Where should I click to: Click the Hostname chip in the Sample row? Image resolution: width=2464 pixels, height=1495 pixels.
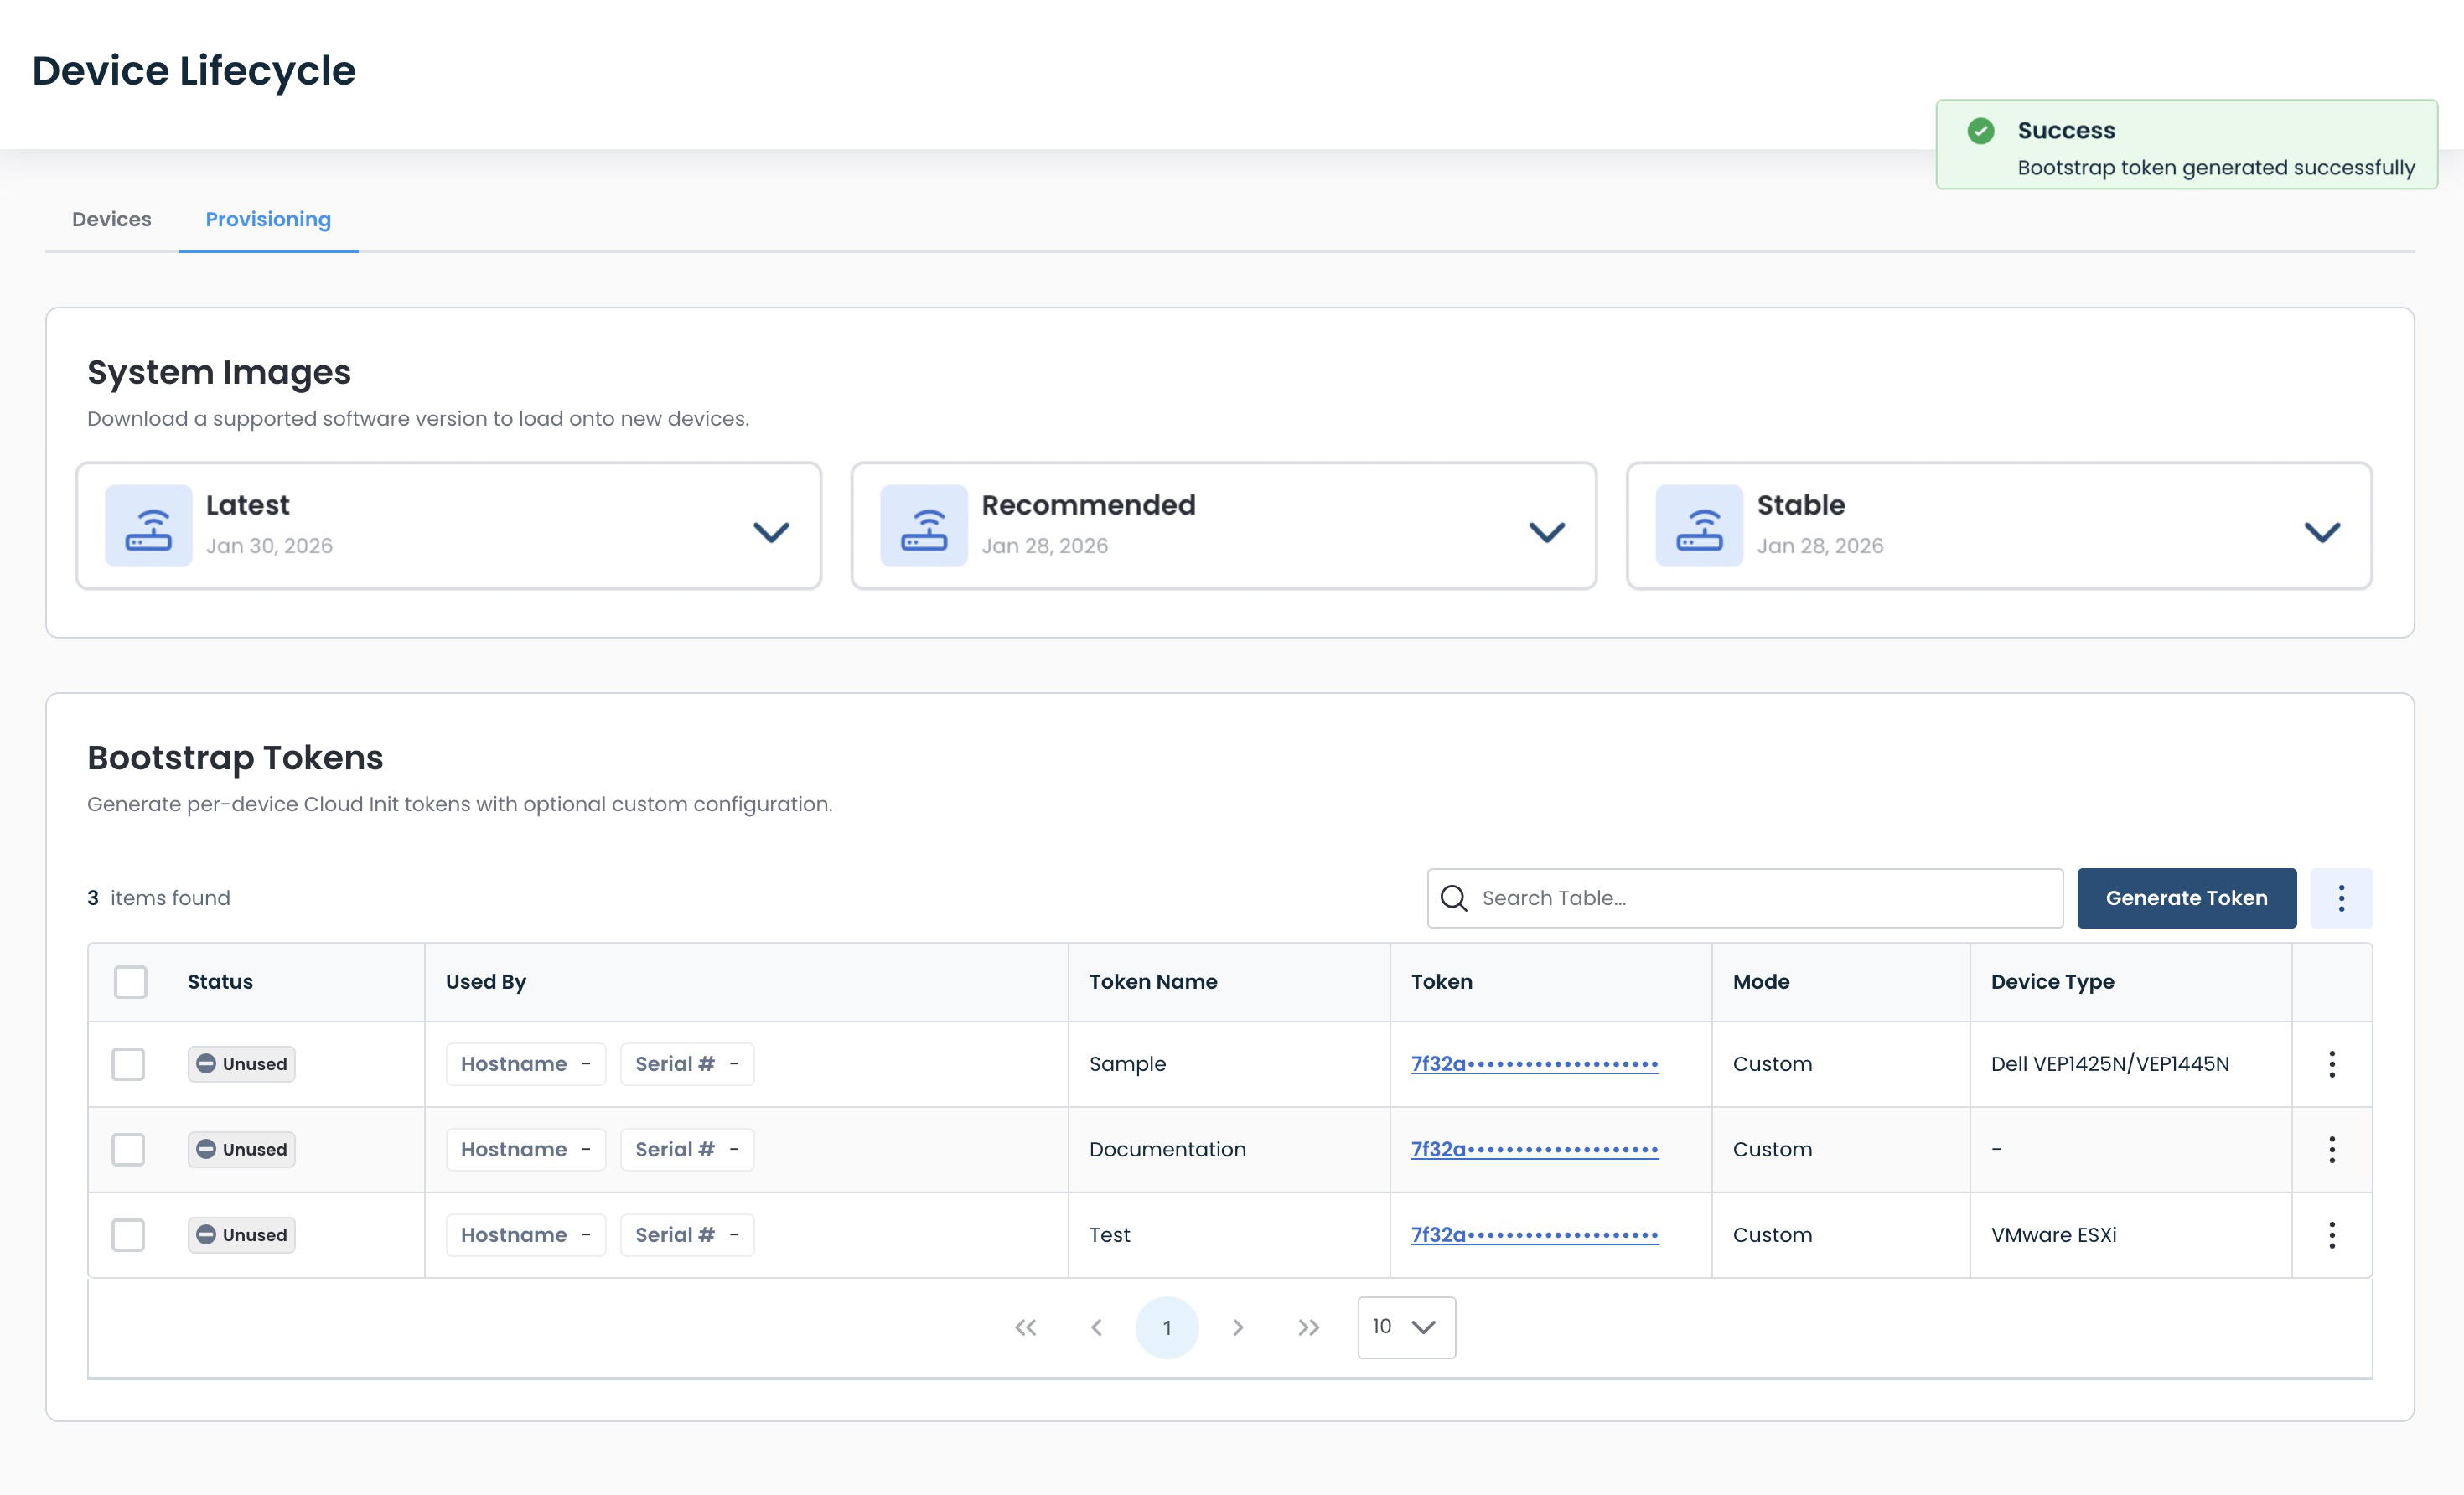pos(526,1064)
